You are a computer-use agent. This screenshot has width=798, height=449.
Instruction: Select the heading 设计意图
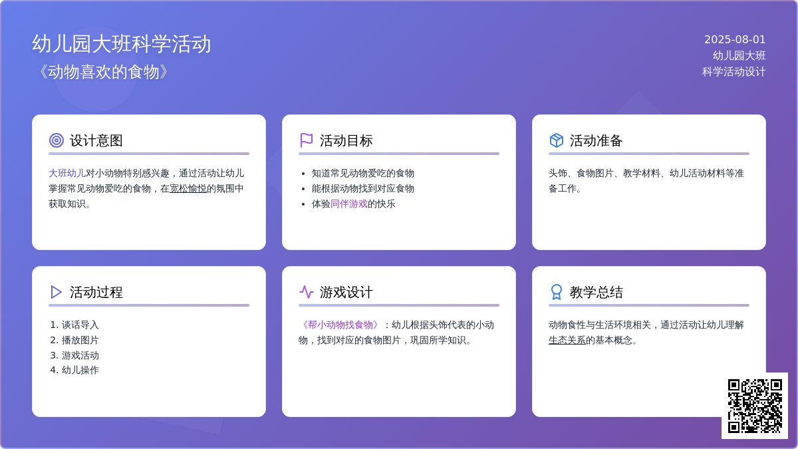point(96,140)
